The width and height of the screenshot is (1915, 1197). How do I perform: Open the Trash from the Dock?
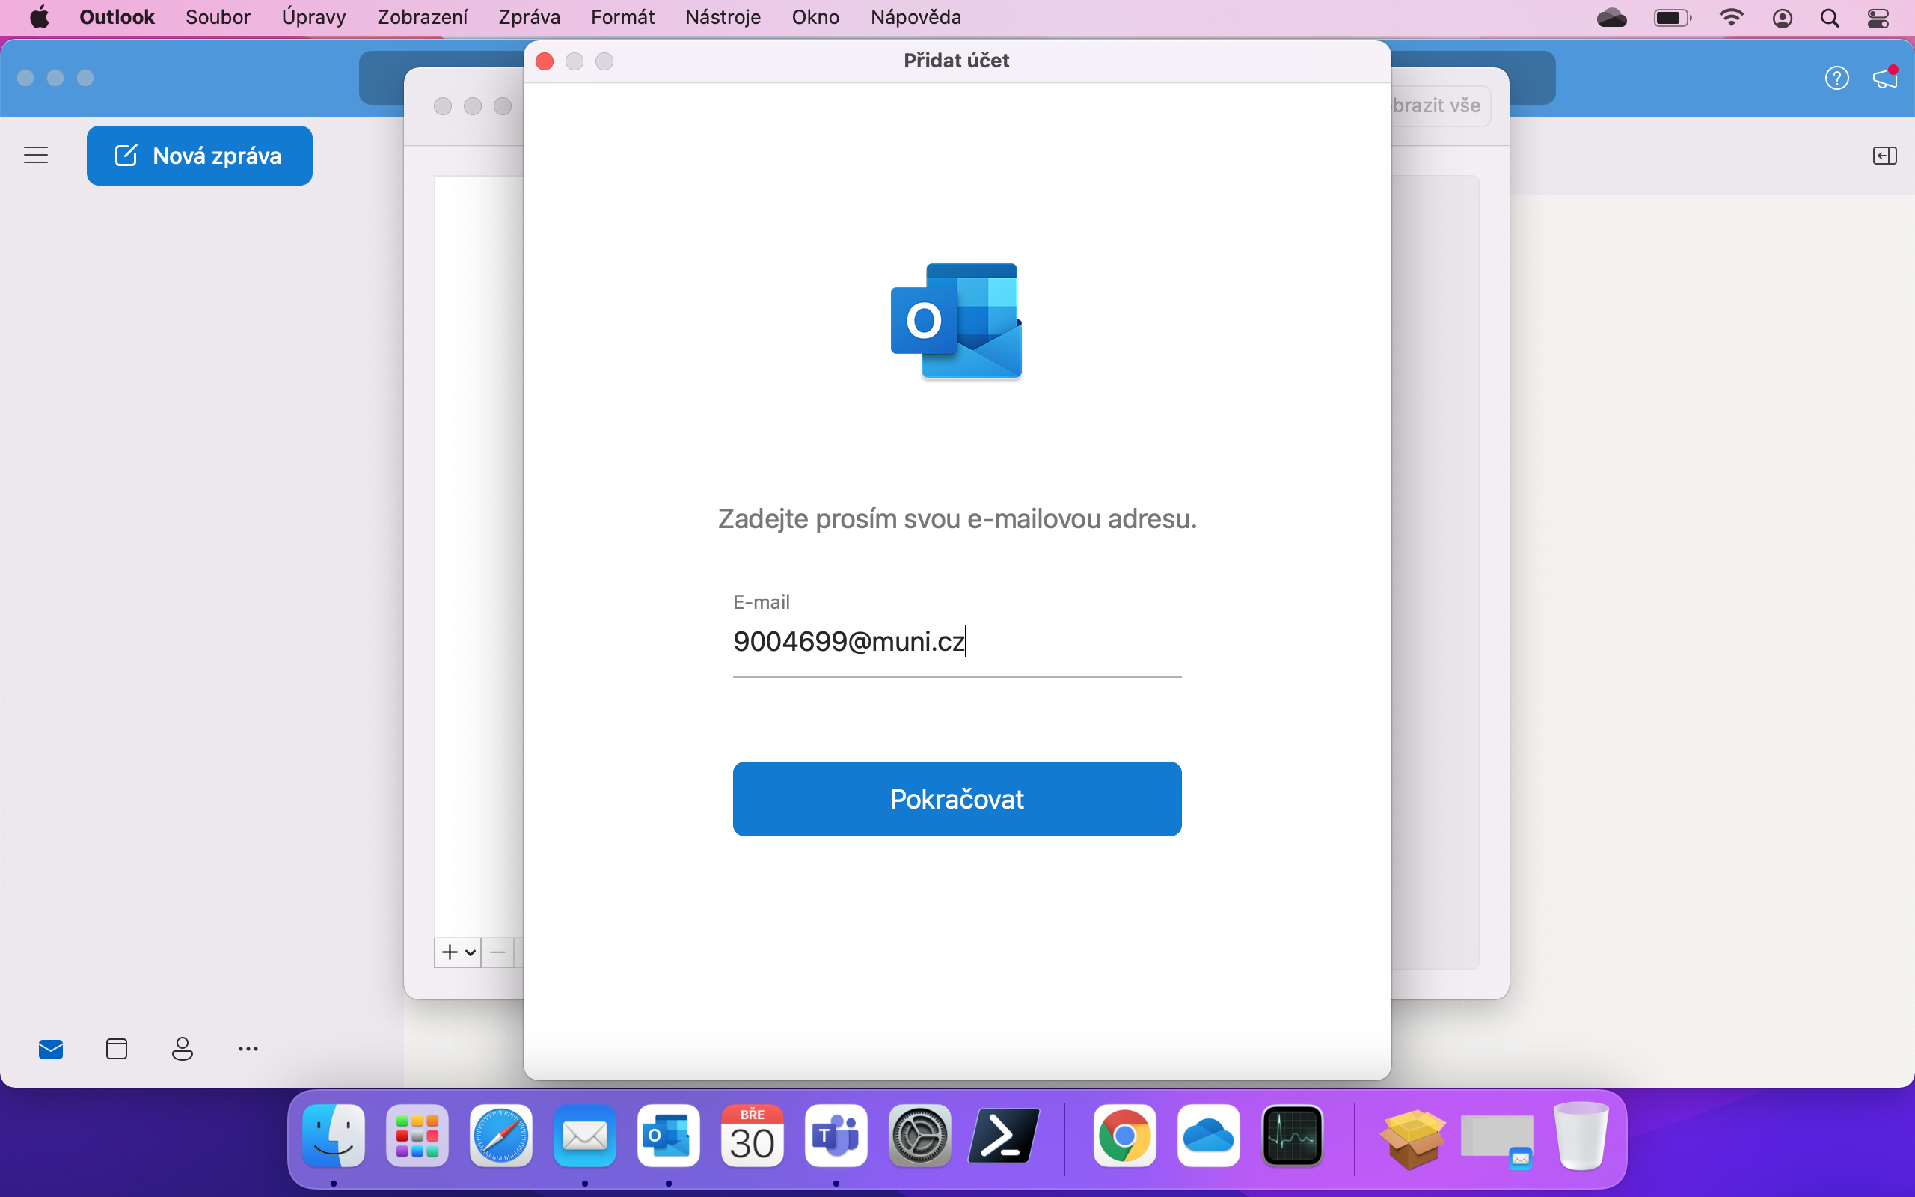pyautogui.click(x=1581, y=1136)
